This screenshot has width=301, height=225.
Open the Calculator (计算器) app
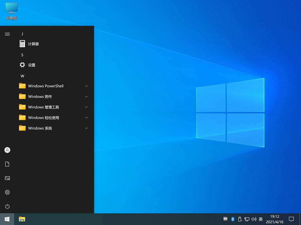click(x=33, y=44)
